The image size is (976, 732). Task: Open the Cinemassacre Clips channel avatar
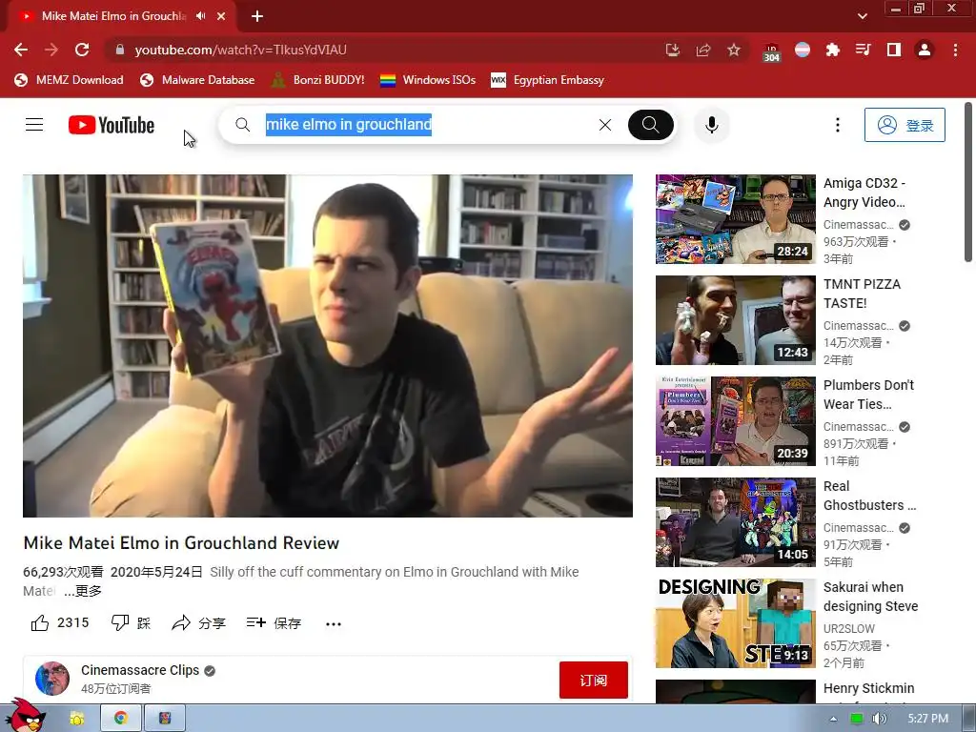(52, 679)
